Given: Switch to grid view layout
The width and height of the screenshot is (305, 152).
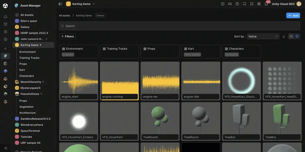Looking at the screenshot, I should [297, 36].
